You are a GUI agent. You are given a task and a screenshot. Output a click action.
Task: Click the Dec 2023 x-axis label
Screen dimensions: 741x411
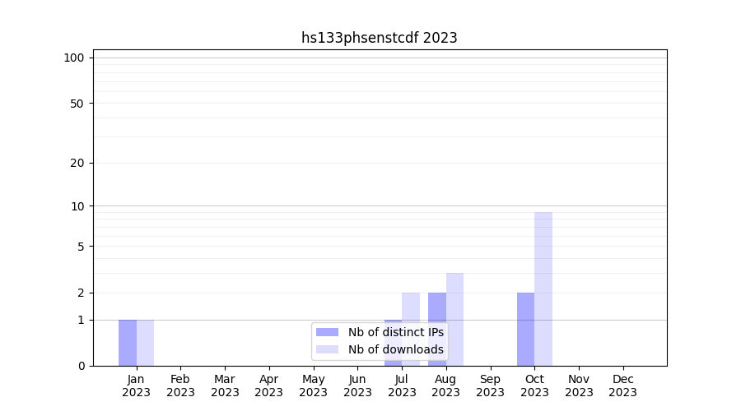point(622,386)
